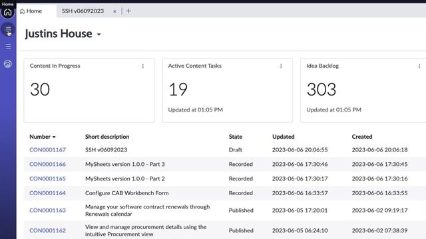This screenshot has height=239, width=426.
Task: Sort by the Short description column header
Action: click(x=107, y=137)
